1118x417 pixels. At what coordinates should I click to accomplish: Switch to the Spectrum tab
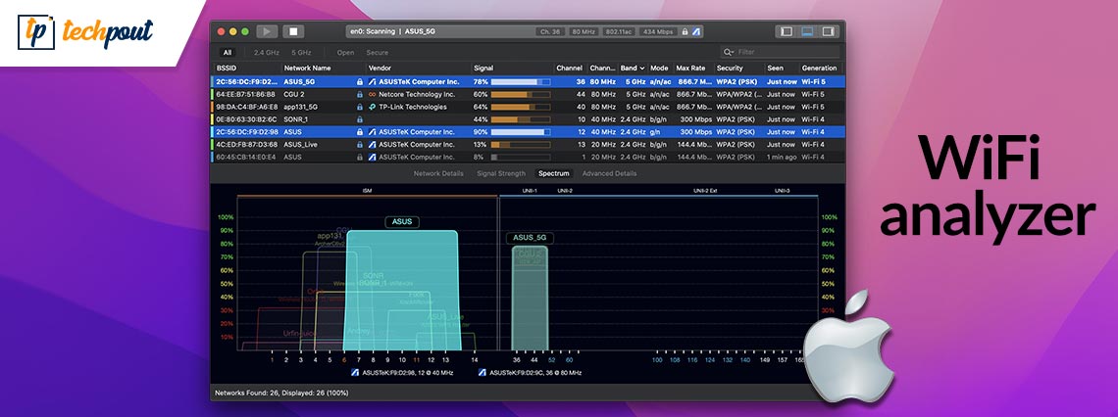pos(554,173)
